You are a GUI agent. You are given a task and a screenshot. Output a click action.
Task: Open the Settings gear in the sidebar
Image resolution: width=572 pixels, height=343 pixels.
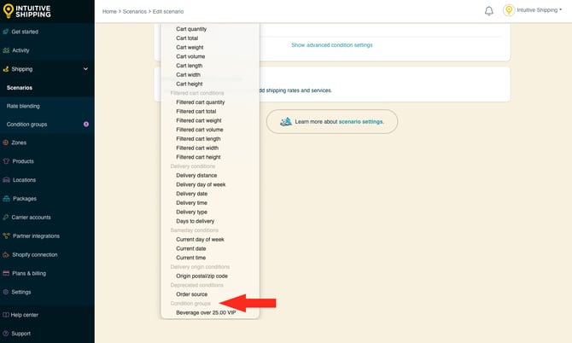6,292
